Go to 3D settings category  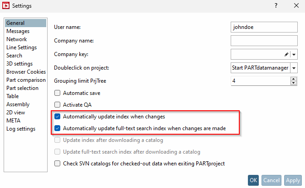click(x=19, y=64)
